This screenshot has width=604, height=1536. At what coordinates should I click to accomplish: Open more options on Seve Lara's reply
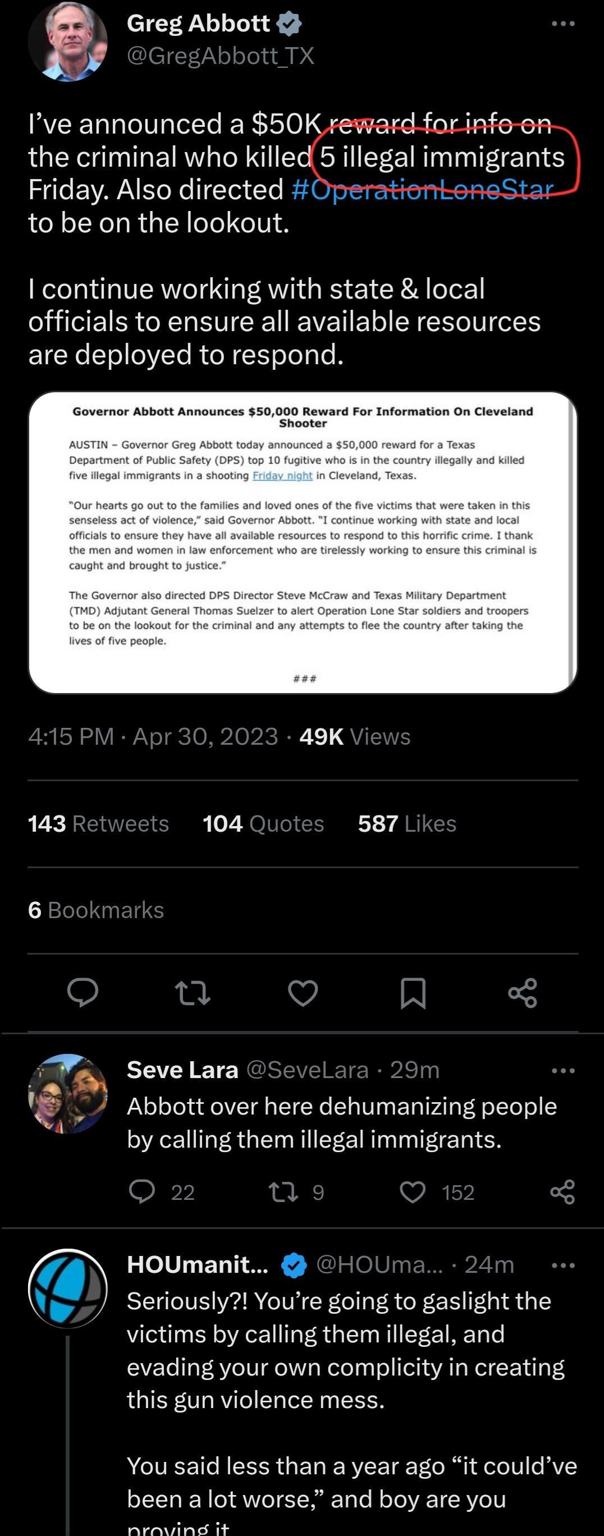(563, 1070)
